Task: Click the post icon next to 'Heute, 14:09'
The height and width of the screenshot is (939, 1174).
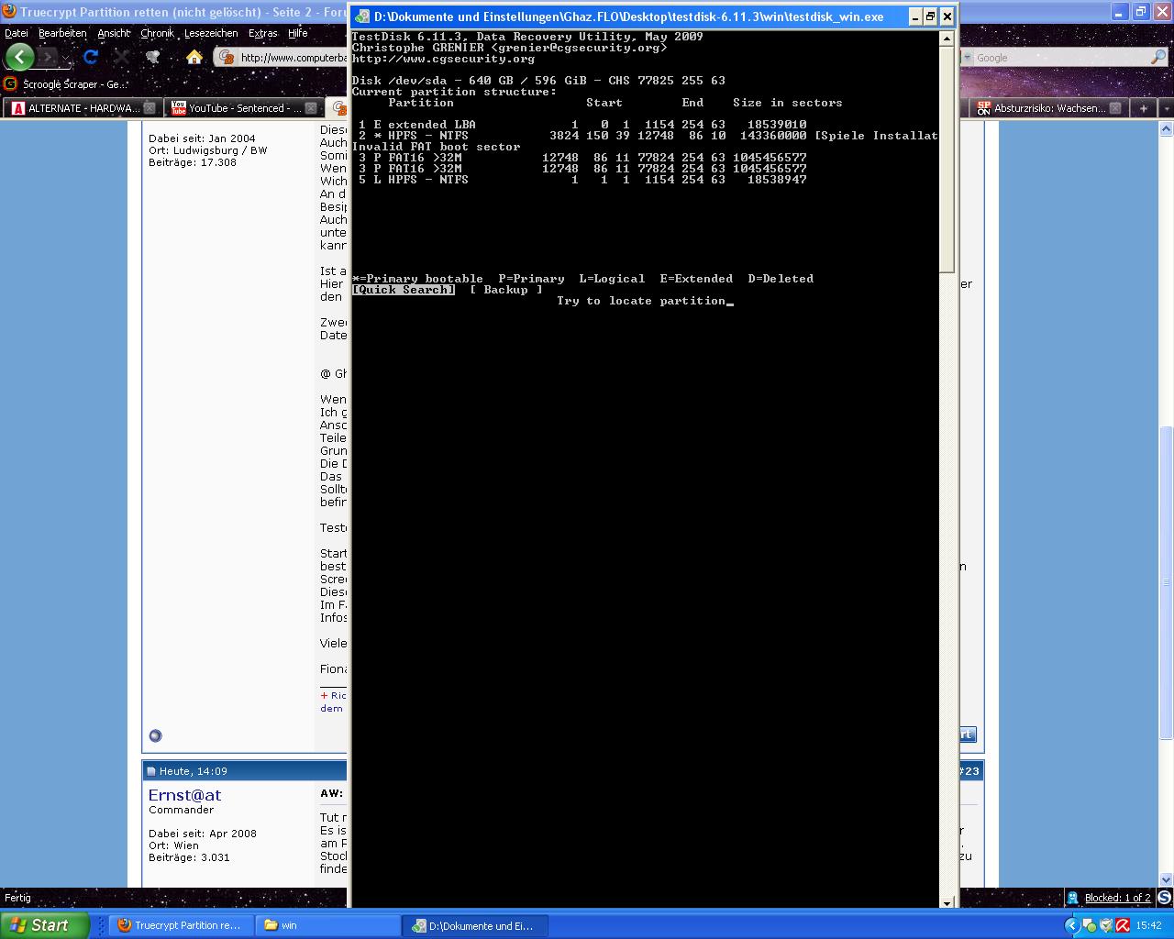Action: (x=153, y=771)
